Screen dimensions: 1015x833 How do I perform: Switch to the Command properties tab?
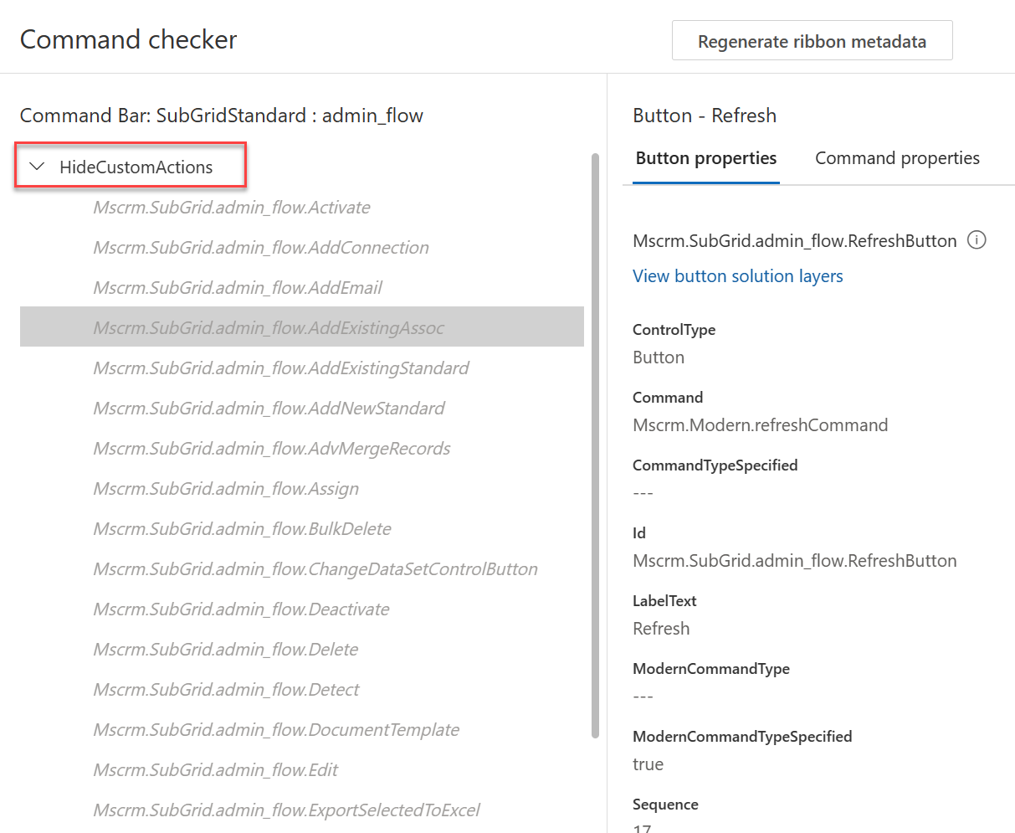coord(896,157)
